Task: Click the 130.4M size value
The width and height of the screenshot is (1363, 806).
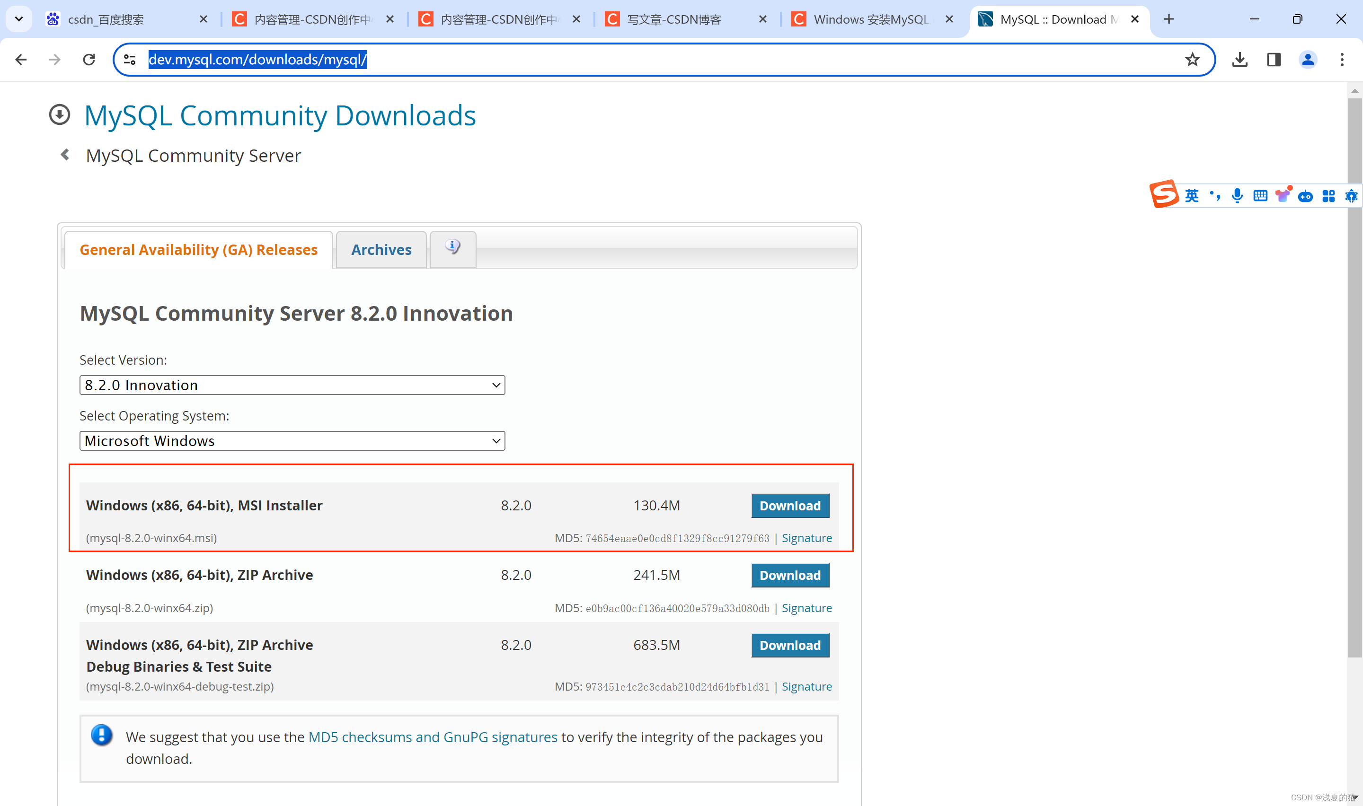Action: tap(656, 506)
